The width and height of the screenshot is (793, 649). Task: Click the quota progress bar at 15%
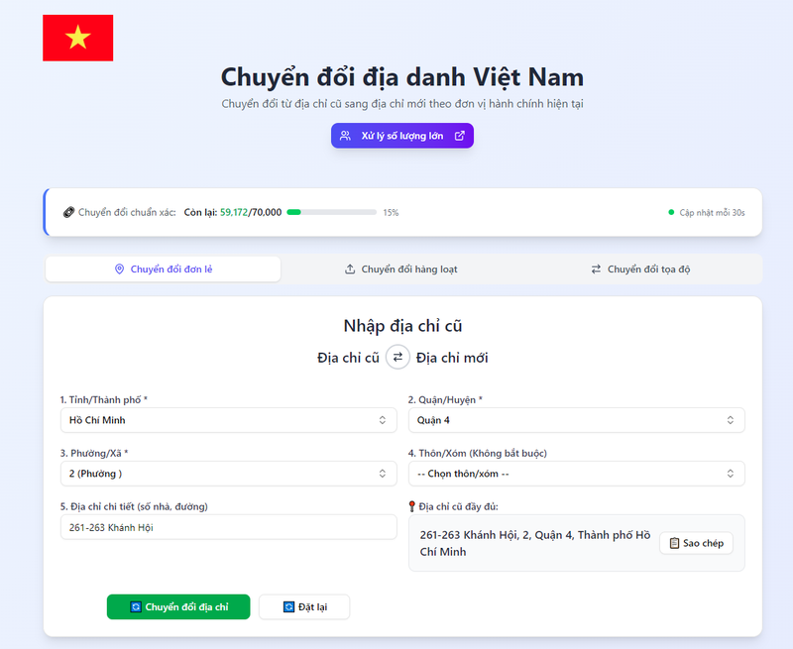coord(332,212)
